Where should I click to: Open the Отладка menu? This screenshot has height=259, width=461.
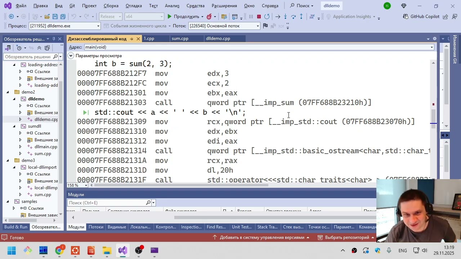pos(134,6)
